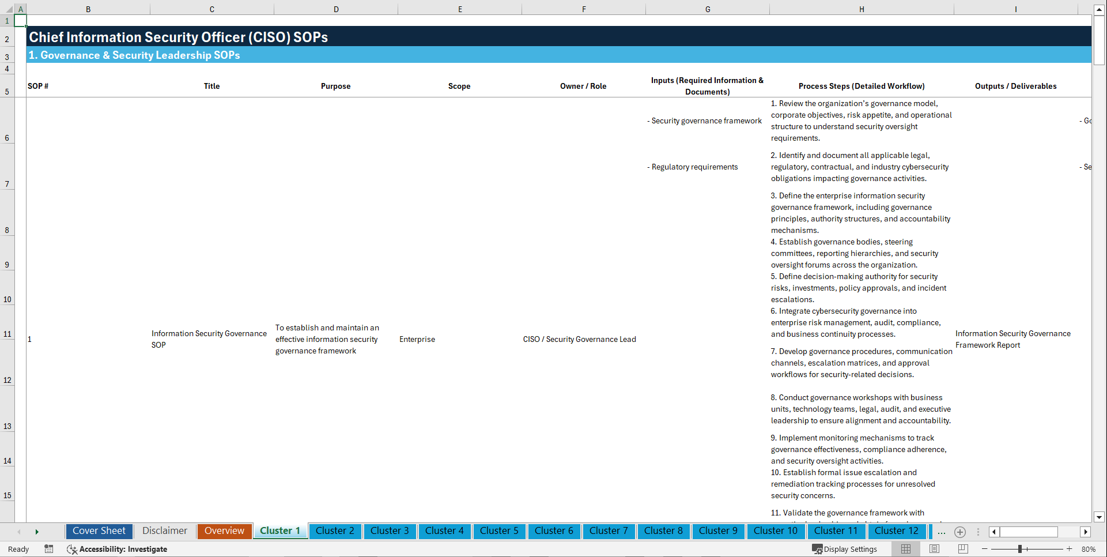
Task: Switch to Cluster 4 tab
Action: 444,531
